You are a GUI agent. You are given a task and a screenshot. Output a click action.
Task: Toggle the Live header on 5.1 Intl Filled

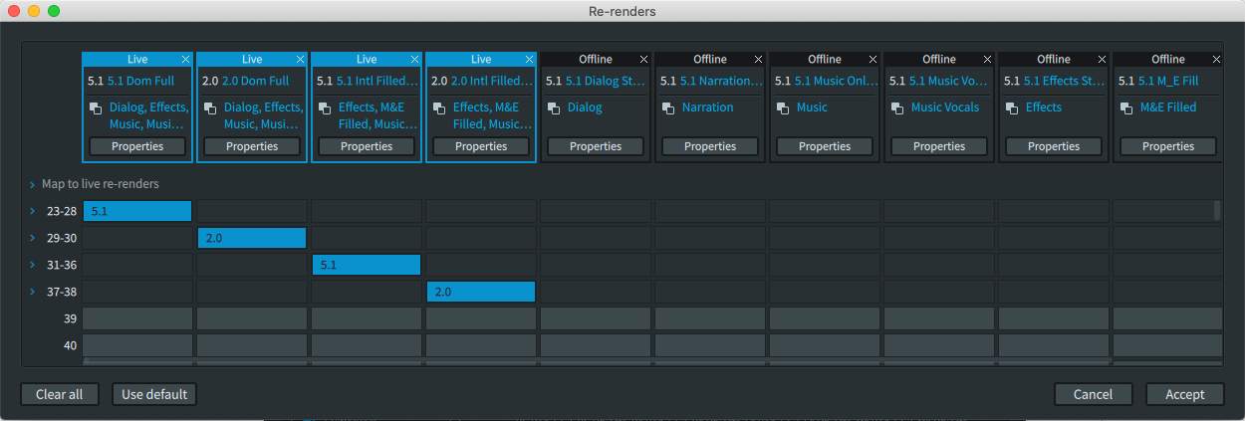point(366,60)
